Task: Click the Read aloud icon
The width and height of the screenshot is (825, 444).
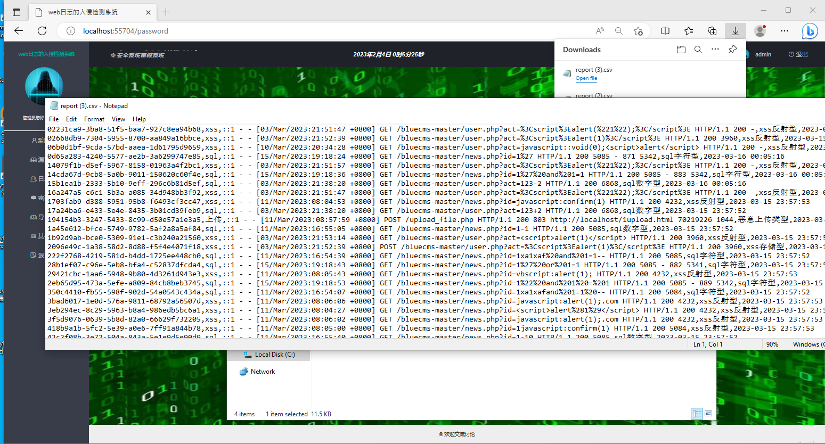Action: point(600,31)
